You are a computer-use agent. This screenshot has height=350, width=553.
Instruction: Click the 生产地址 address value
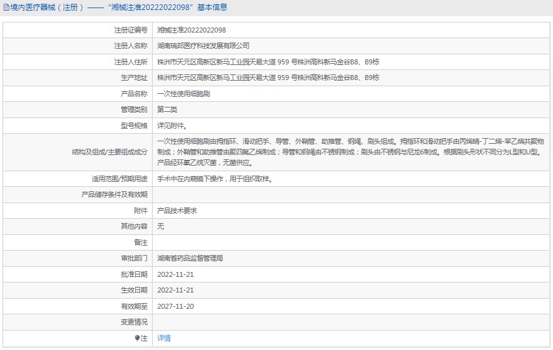(268, 77)
